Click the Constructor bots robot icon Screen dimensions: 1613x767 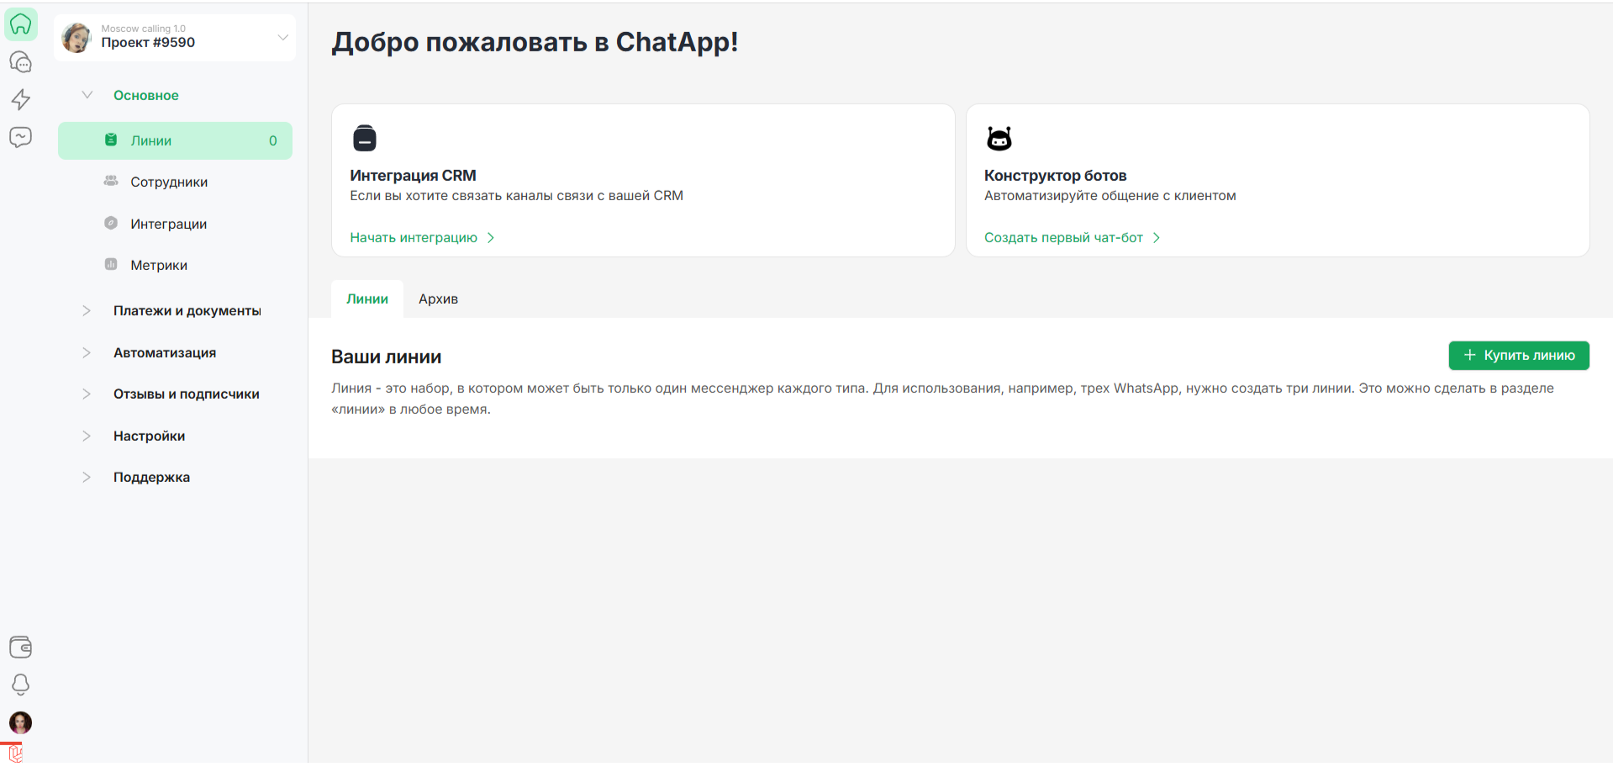coord(999,138)
